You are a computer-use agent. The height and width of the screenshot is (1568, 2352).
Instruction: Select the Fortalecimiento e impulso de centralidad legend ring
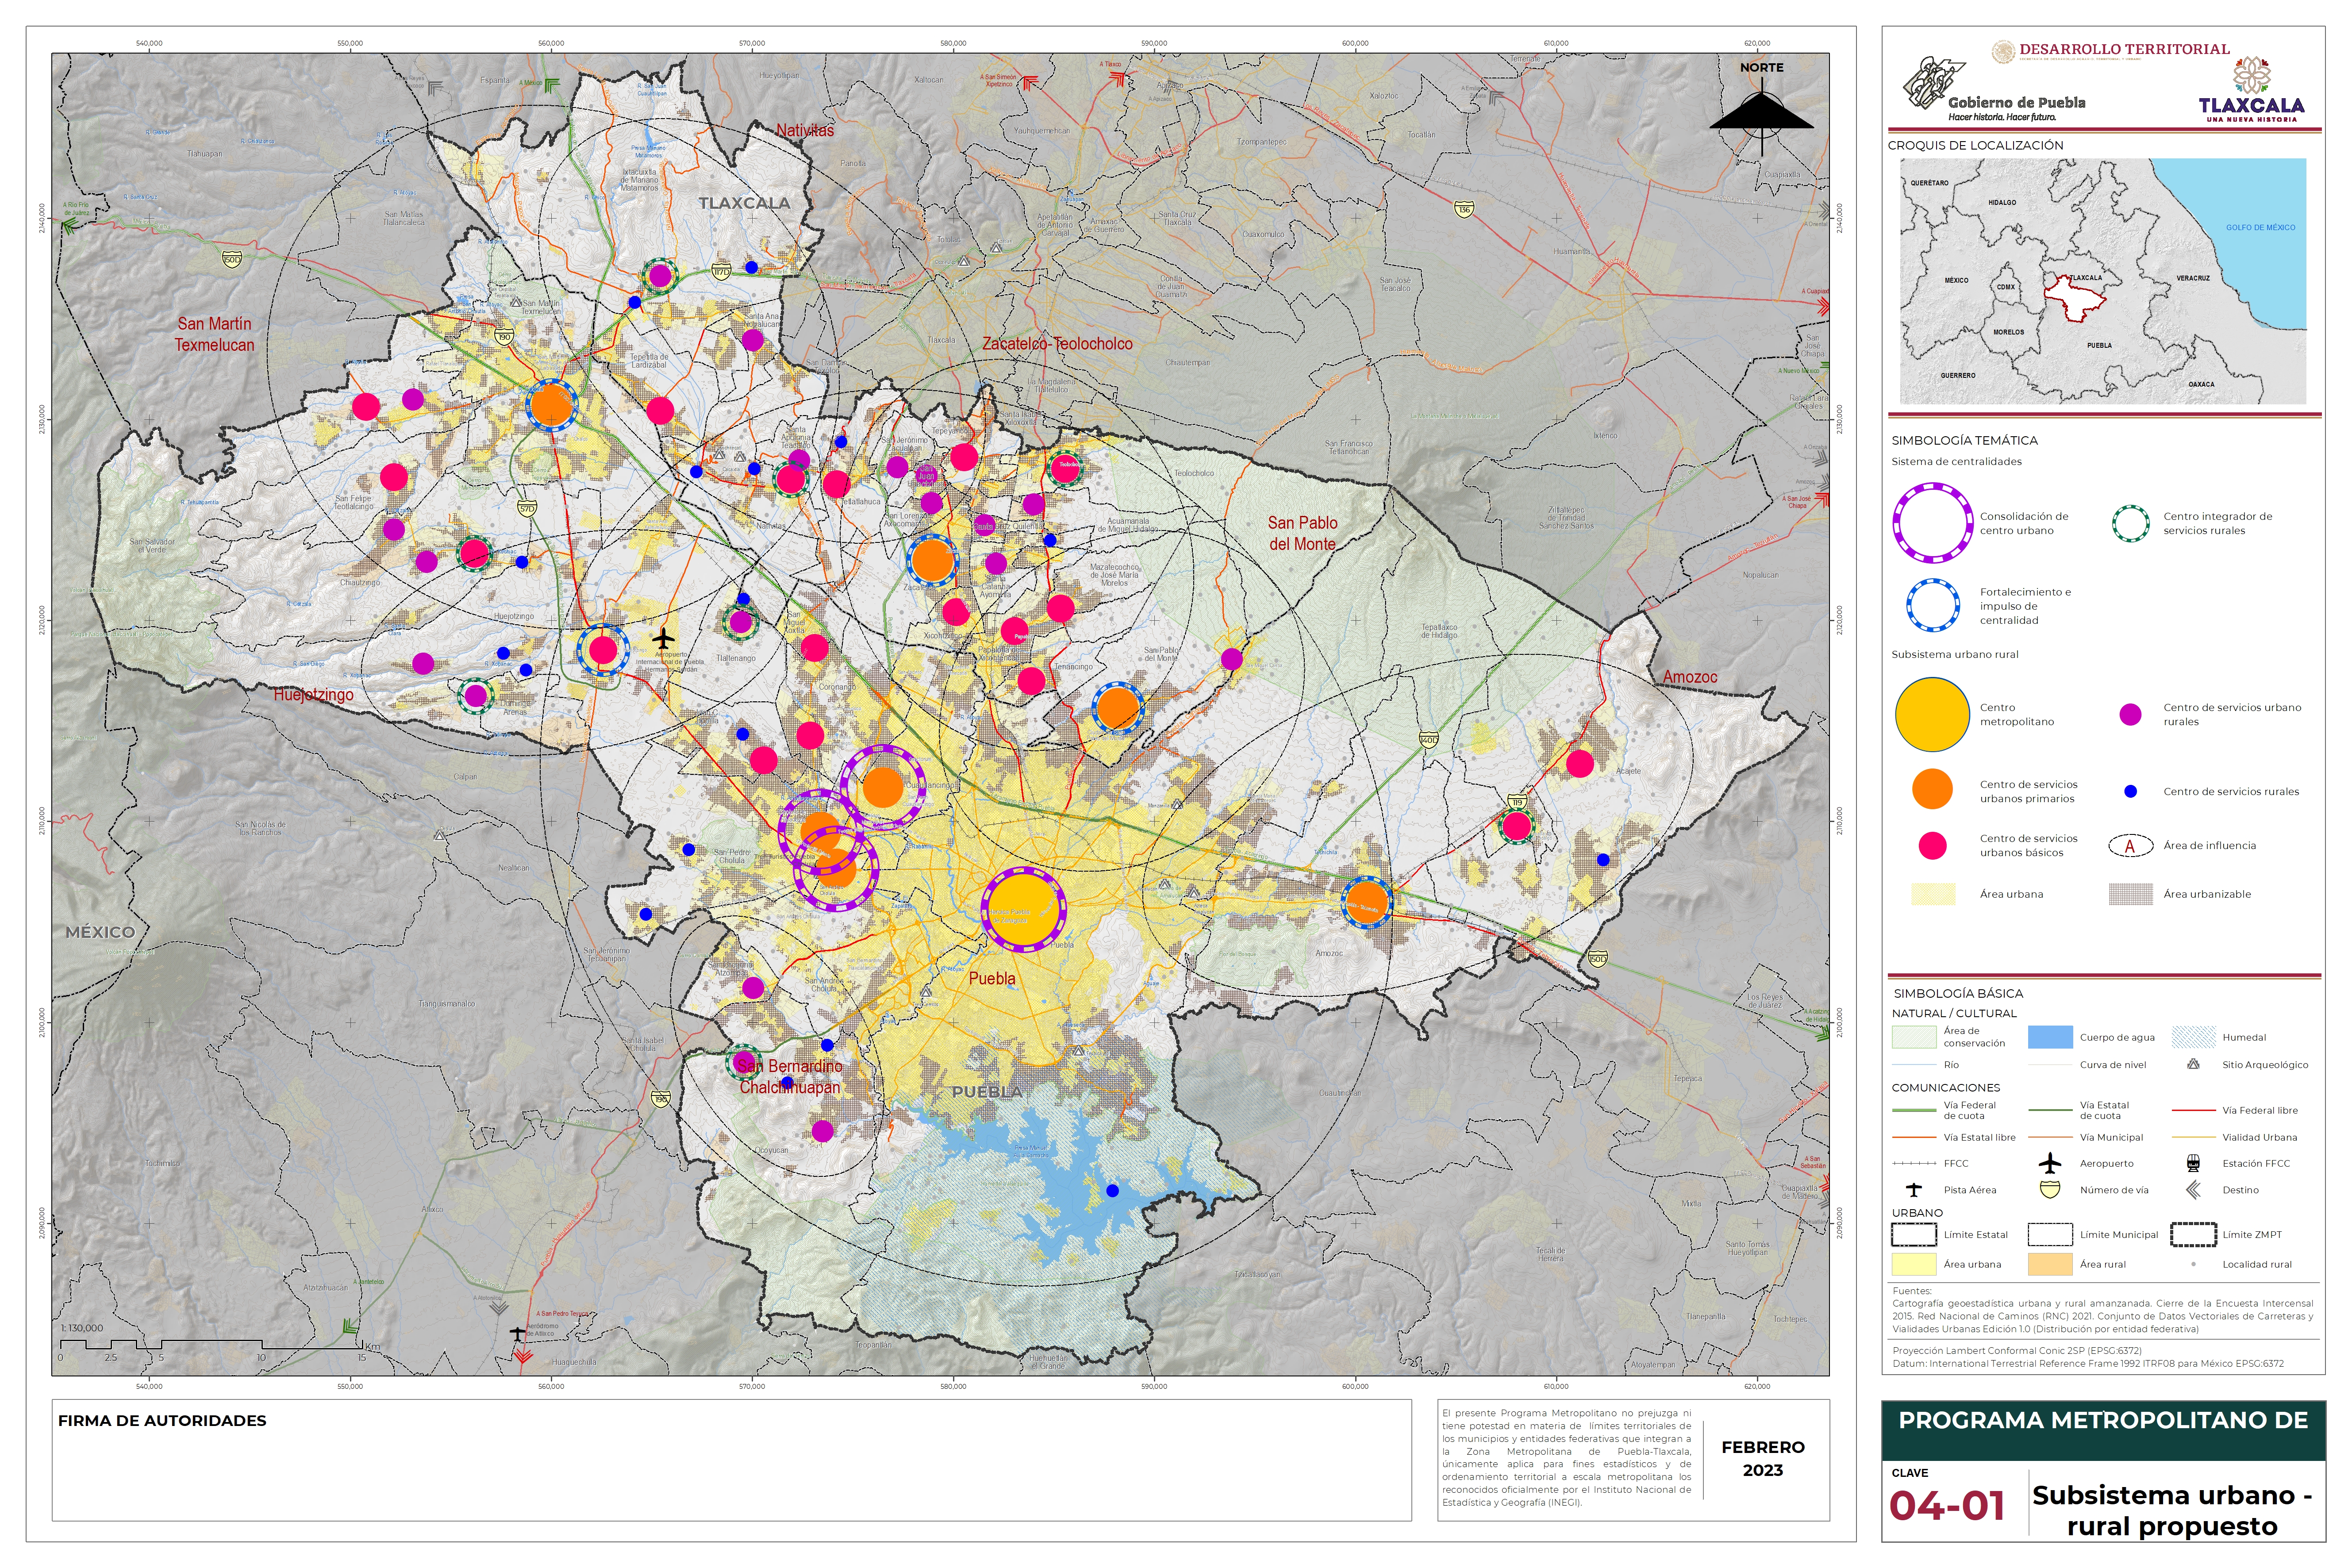[1932, 605]
